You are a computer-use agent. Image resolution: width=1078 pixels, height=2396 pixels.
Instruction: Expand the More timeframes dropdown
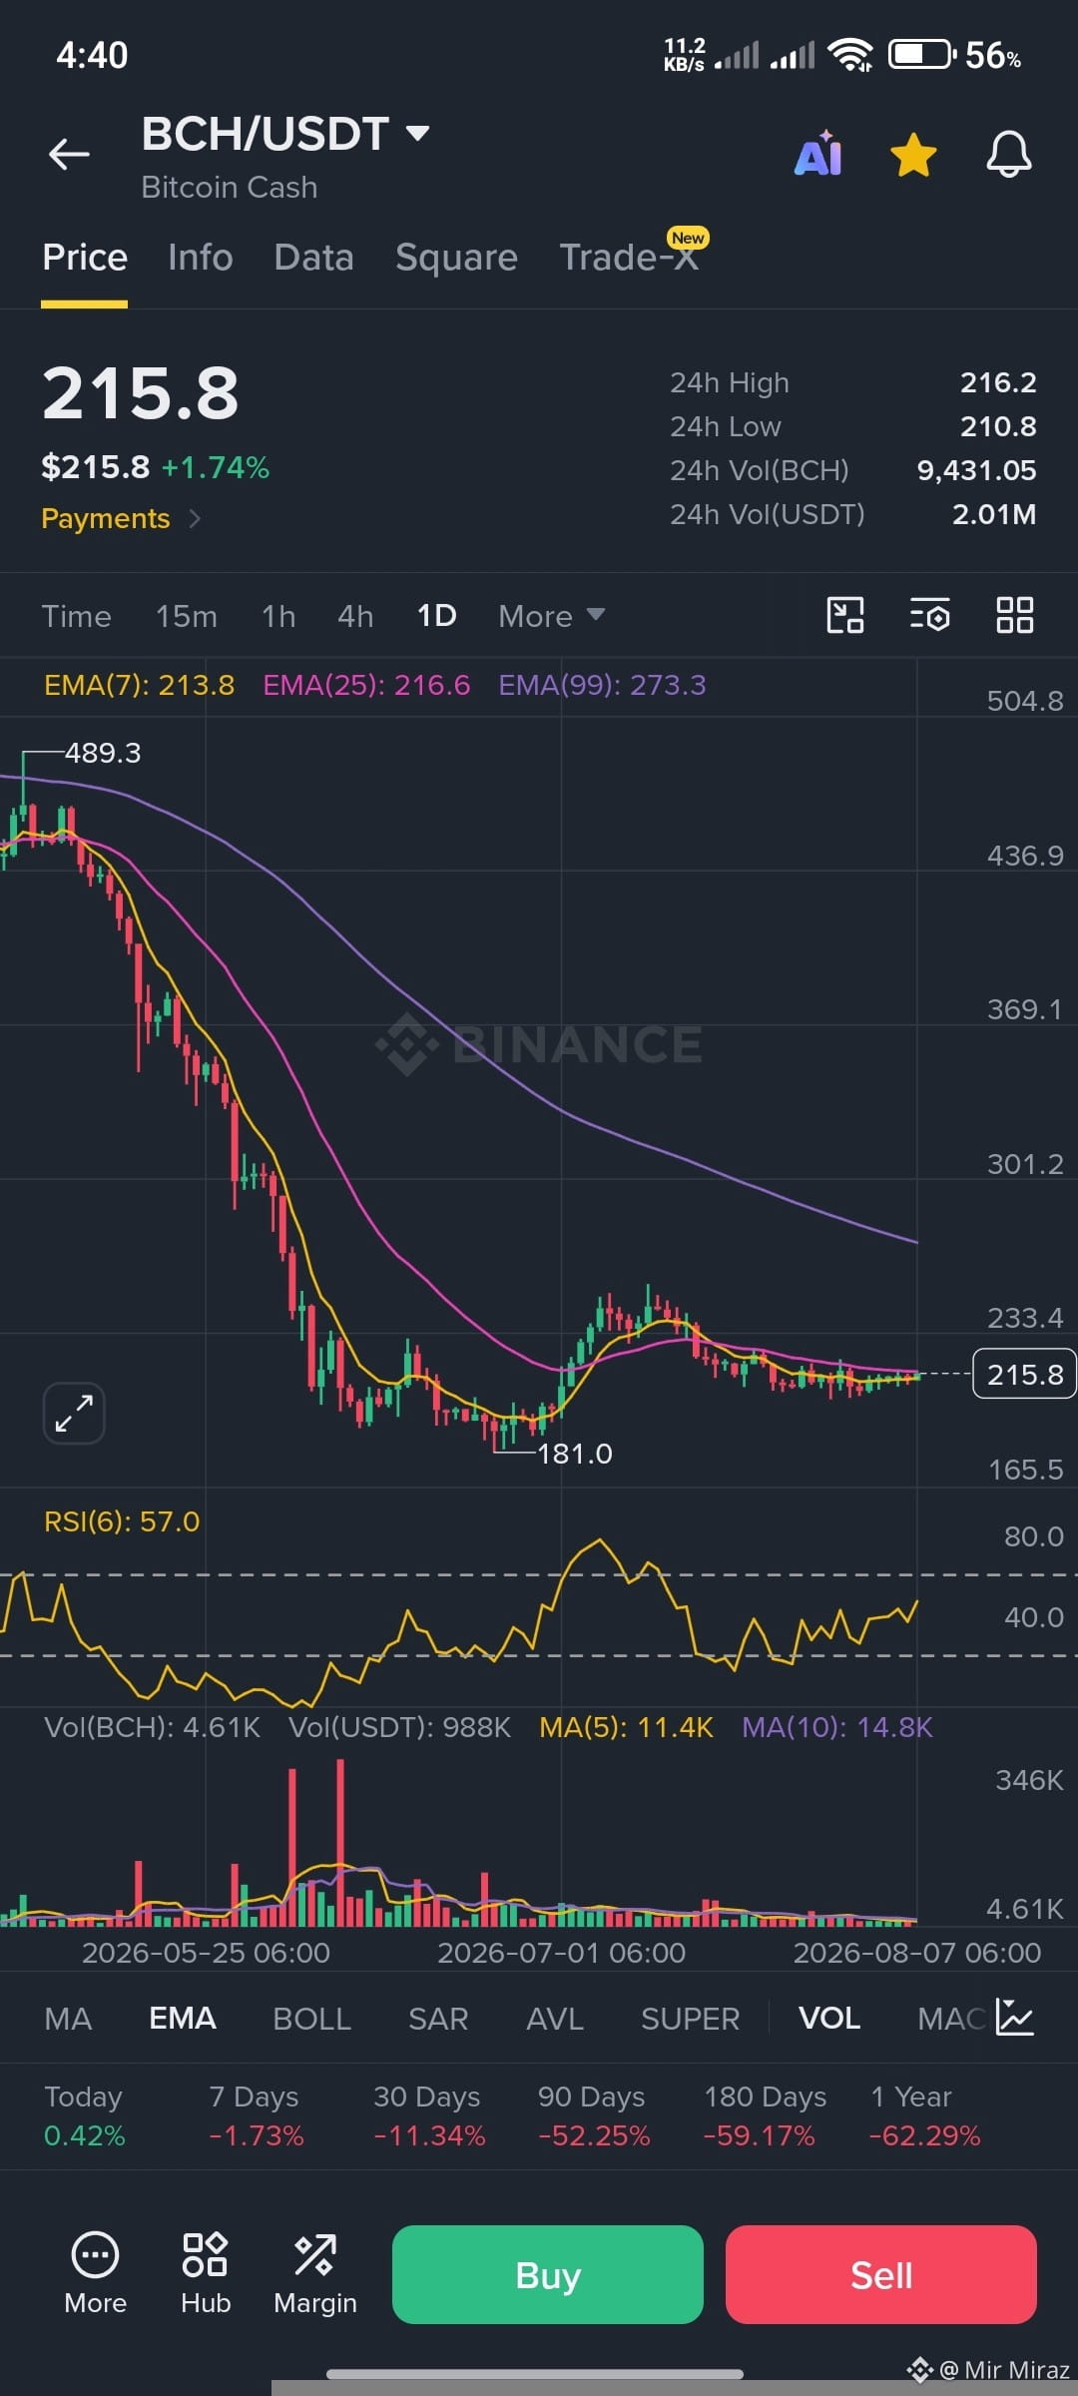click(551, 616)
